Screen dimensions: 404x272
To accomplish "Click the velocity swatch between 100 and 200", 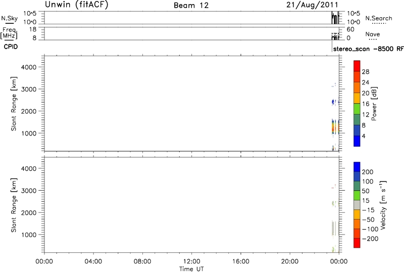I will click(x=357, y=176).
